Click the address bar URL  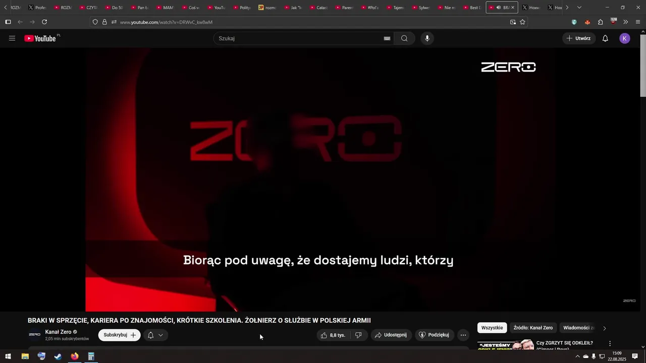point(166,22)
